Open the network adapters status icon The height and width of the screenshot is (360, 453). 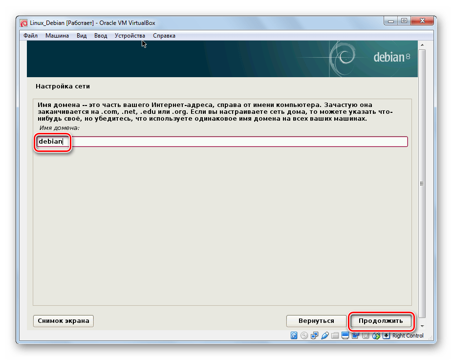pyautogui.click(x=314, y=336)
